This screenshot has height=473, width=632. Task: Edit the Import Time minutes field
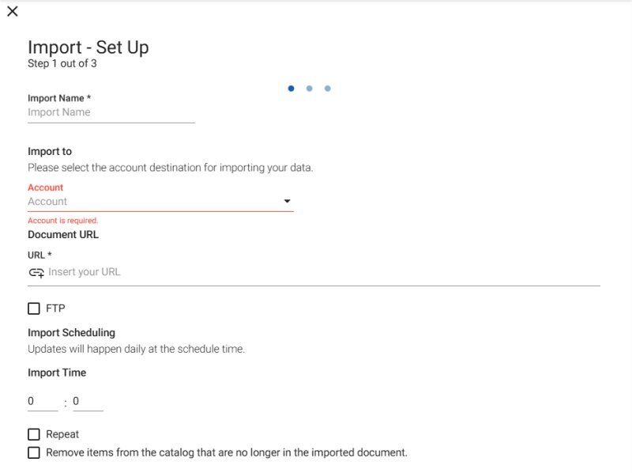87,402
